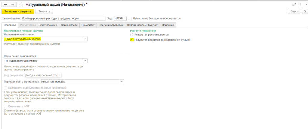This screenshot has height=129, width=308.
Task: Check 'Начисление больше не используется' box
Action: 130,18
